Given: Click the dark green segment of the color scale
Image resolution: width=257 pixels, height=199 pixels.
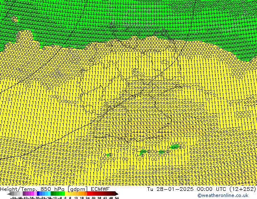Looking at the screenshot, I should tap(52, 193).
